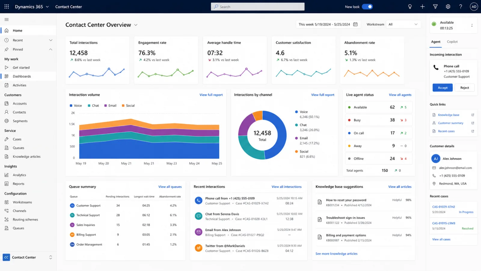Open View all queues link

click(170, 187)
